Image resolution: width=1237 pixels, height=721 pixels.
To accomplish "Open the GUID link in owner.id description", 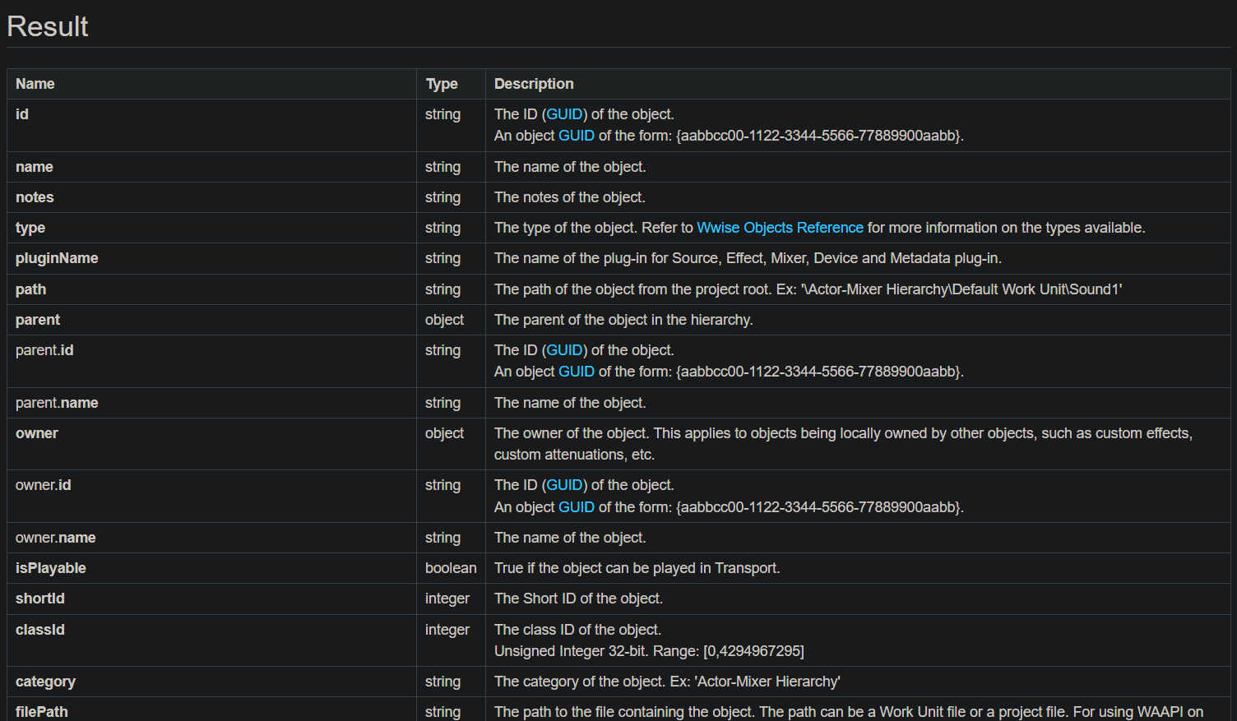I will 565,485.
